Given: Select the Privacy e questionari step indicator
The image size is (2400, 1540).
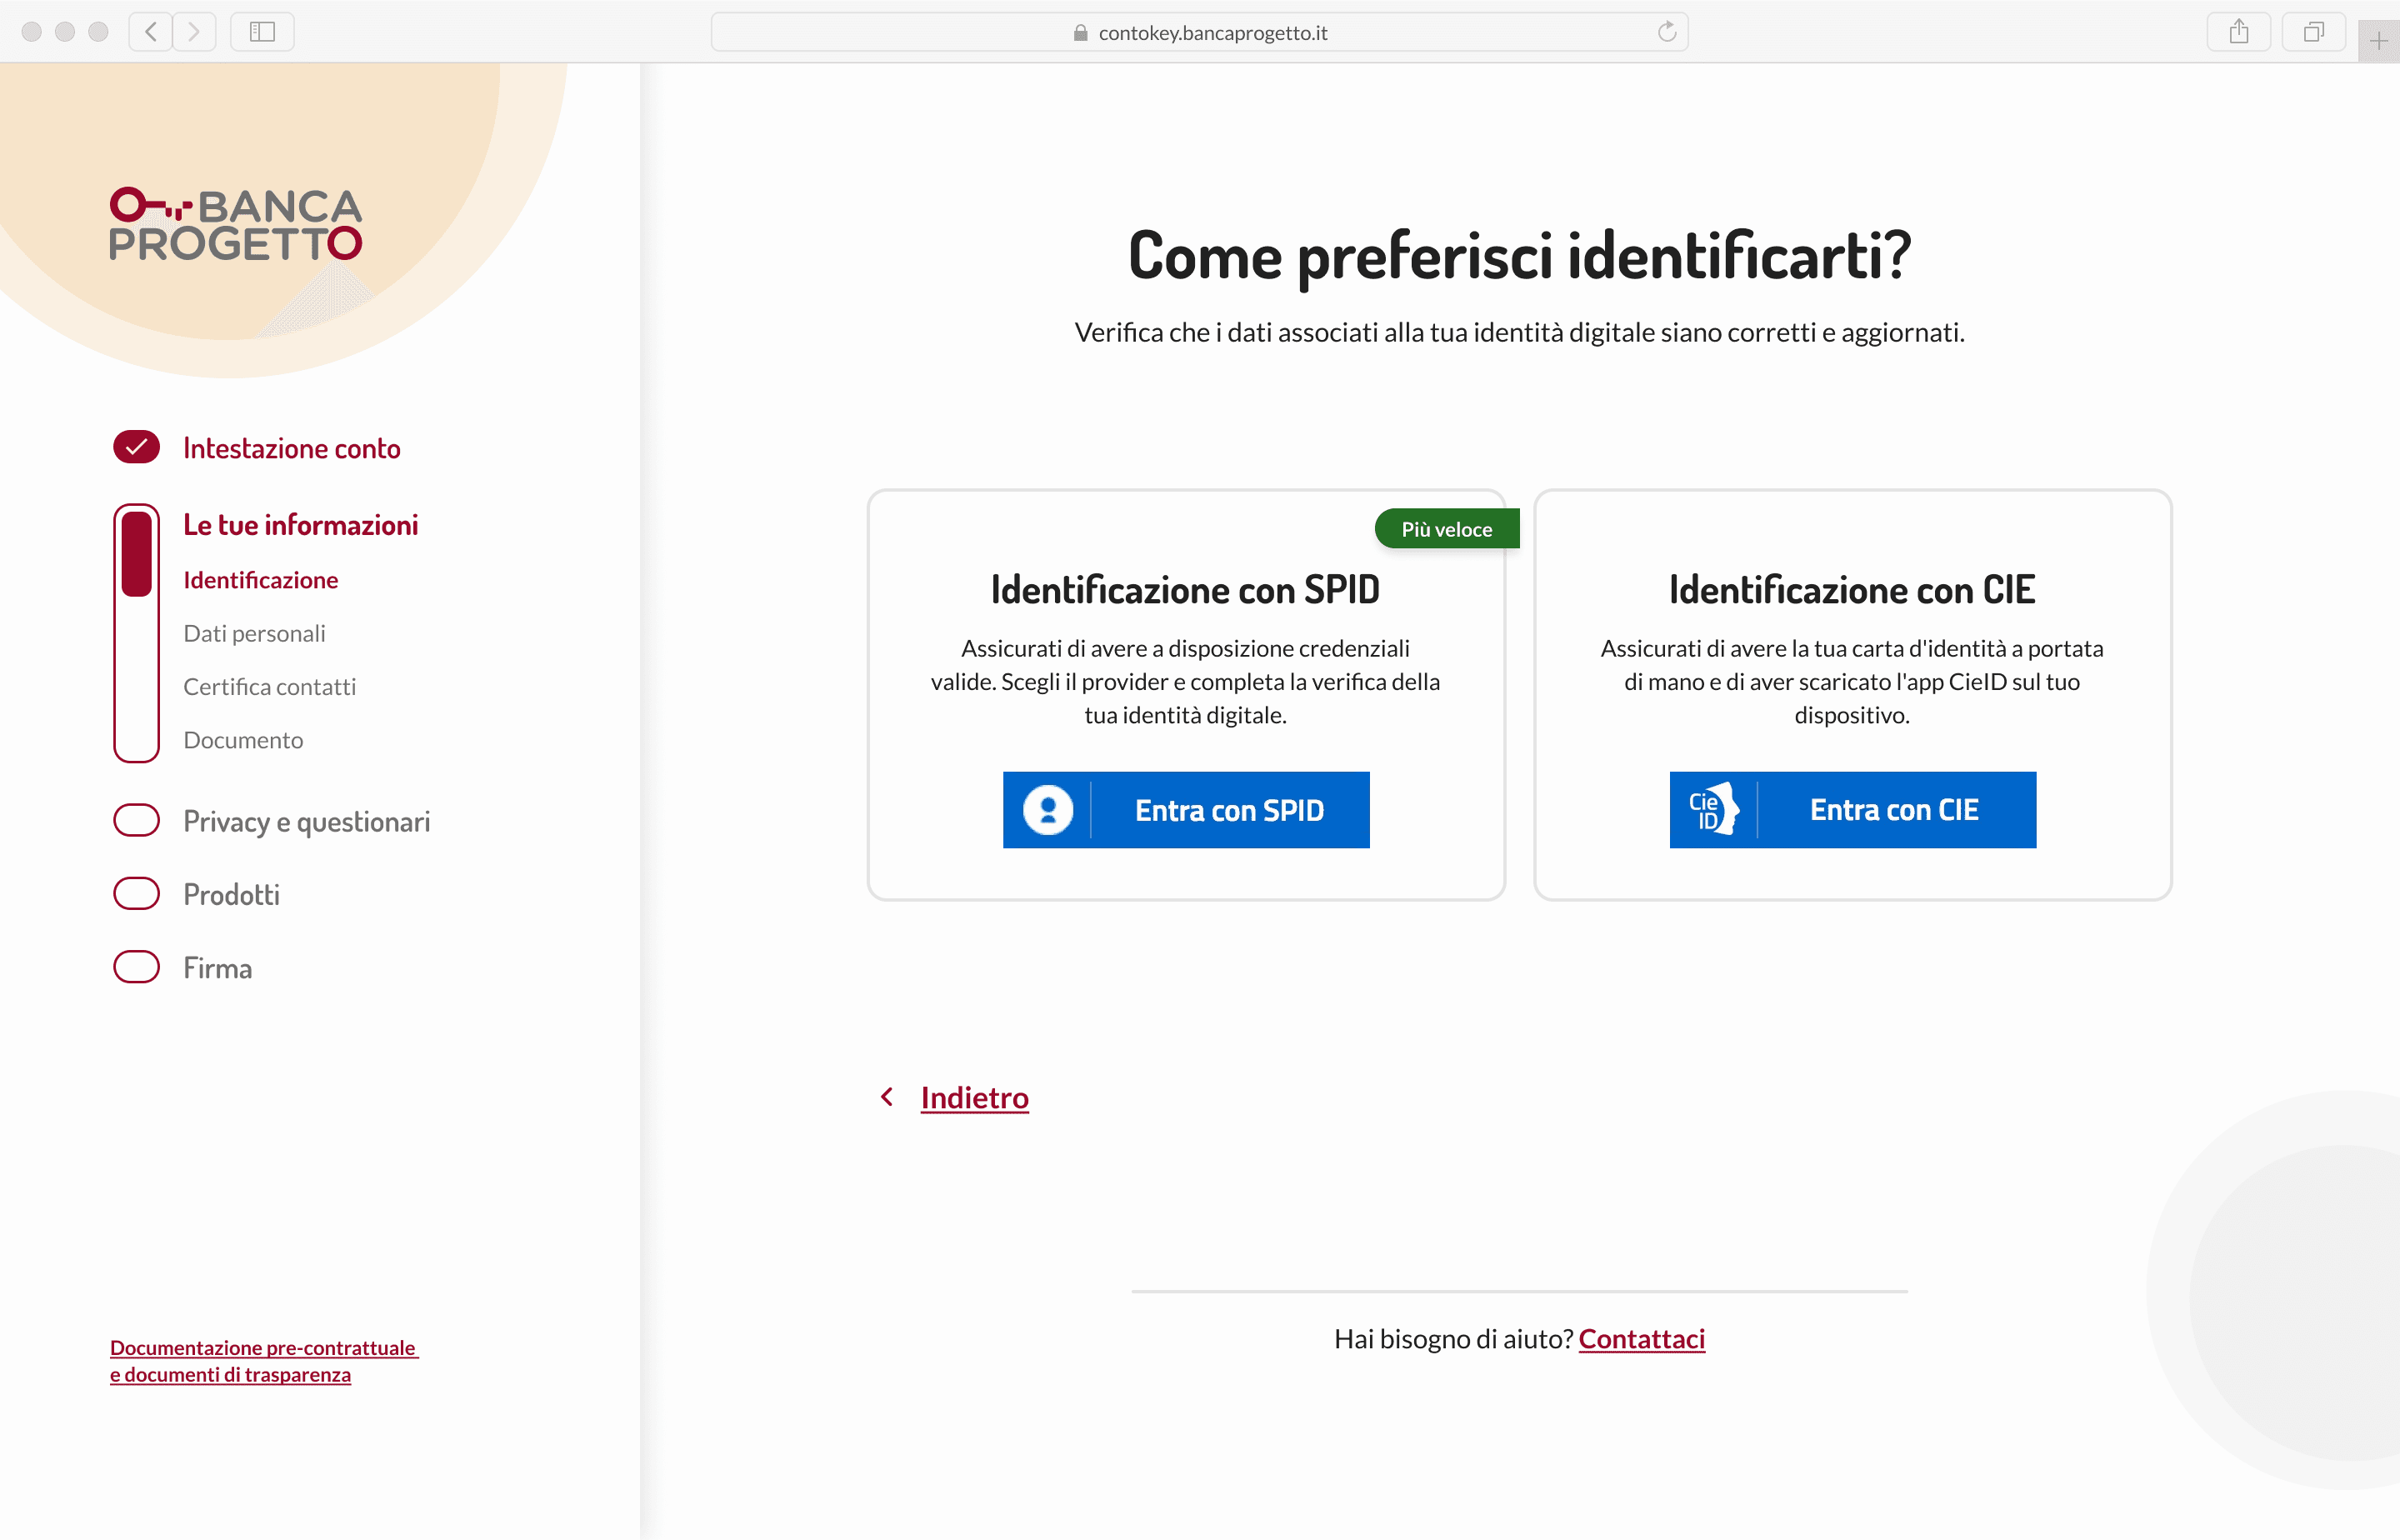Looking at the screenshot, I should (x=137, y=821).
